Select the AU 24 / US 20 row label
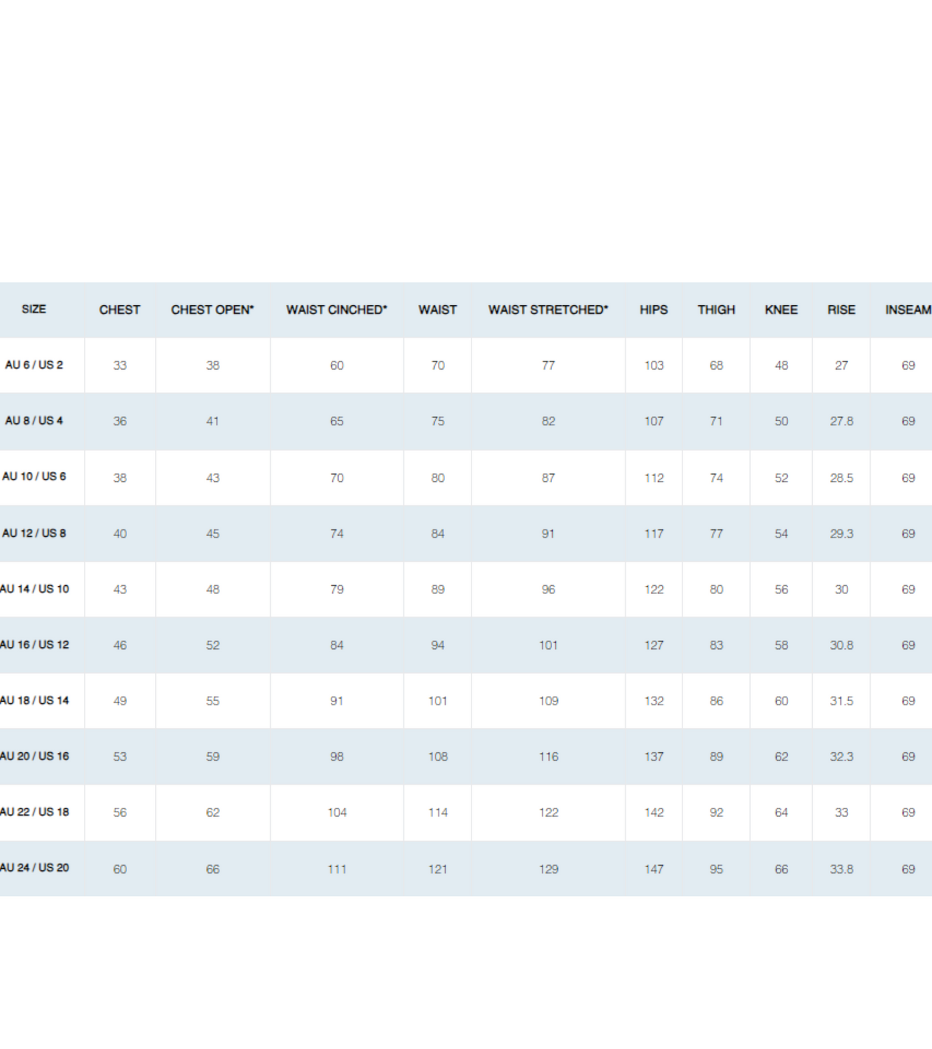The width and height of the screenshot is (932, 1049). 34,868
